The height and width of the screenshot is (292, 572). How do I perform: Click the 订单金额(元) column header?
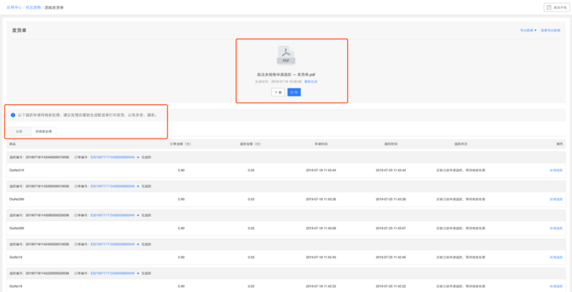click(180, 144)
